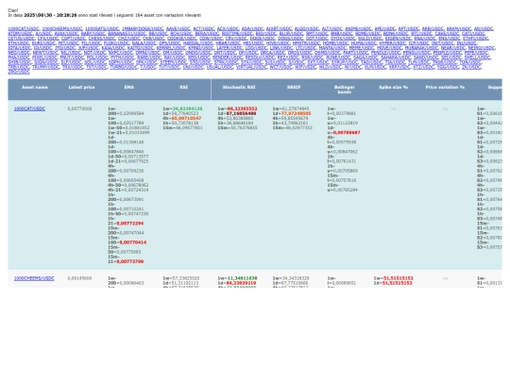
Task: Open the 1000CHEEMS/USDC link in the top asset list
Action: [x=62, y=28]
